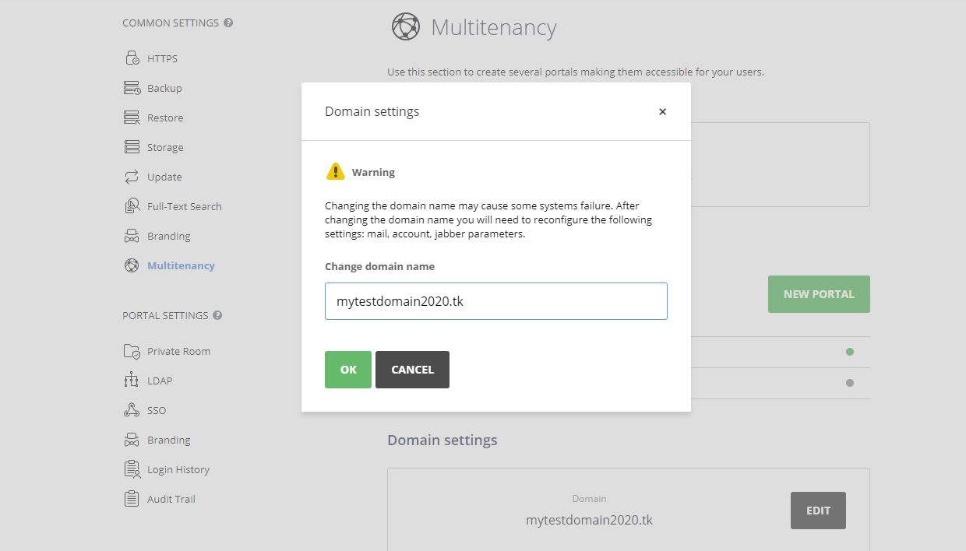Close the Domain settings dialog with the X

(x=662, y=111)
